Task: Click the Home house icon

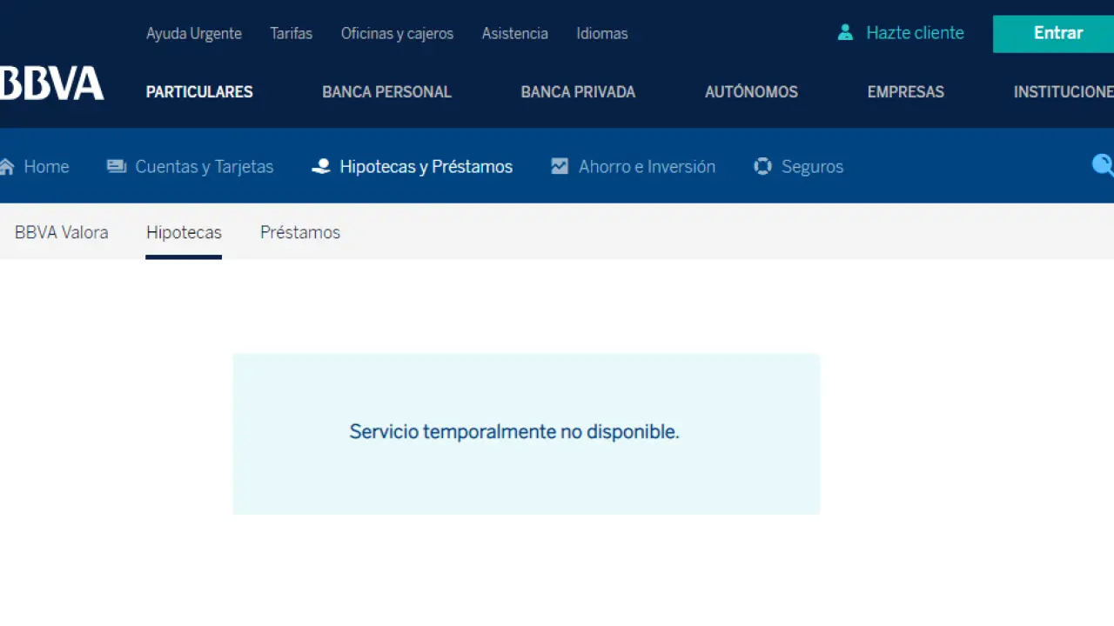Action: pos(7,166)
